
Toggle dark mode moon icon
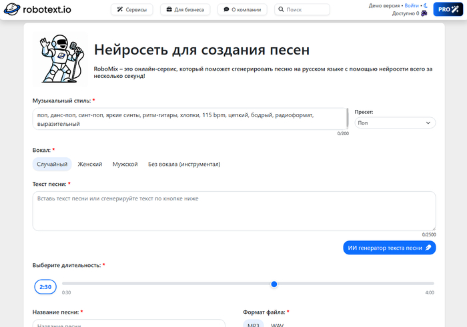[425, 5]
